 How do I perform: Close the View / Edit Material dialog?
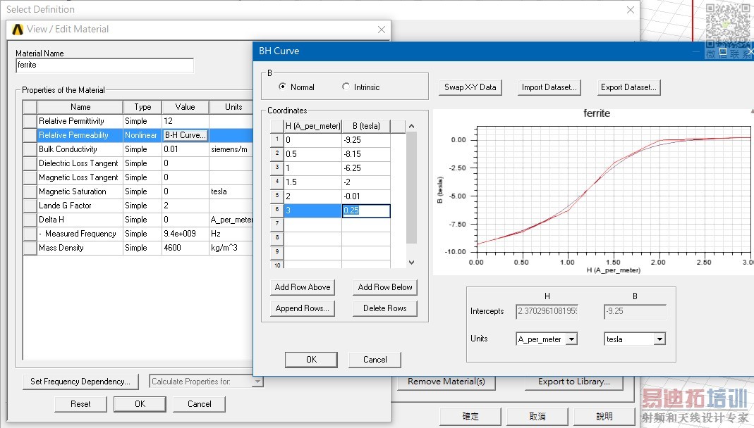tap(382, 30)
